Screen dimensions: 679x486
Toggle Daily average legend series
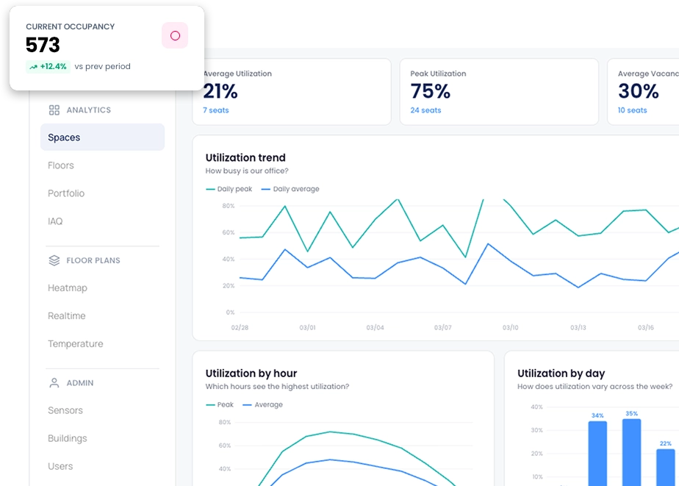pos(295,189)
